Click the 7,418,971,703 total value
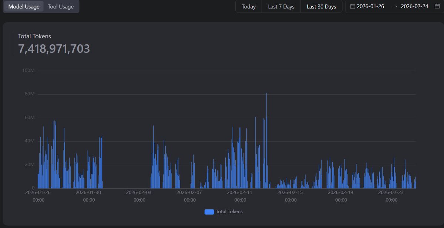The height and width of the screenshot is (228, 444). point(54,49)
